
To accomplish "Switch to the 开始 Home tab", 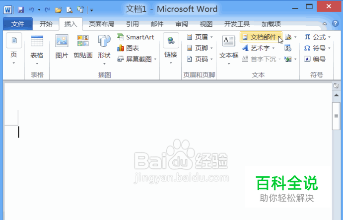I will coord(46,24).
